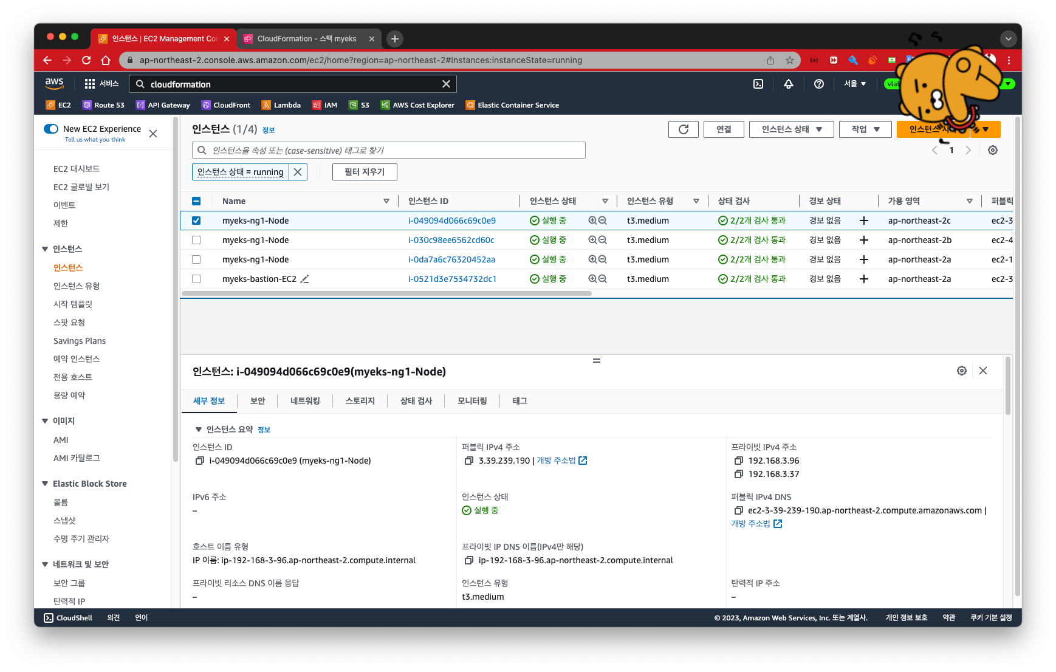The height and width of the screenshot is (672, 1056).
Task: Clear the cloudformation search text
Action: [446, 84]
